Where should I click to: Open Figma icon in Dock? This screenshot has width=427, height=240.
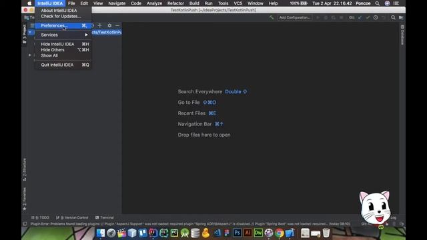227,233
